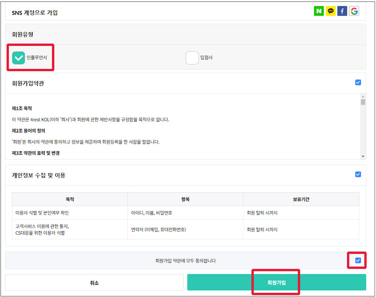Toggle the 회원가입약관 agreement checkbox
The image size is (376, 297).
[x=358, y=82]
